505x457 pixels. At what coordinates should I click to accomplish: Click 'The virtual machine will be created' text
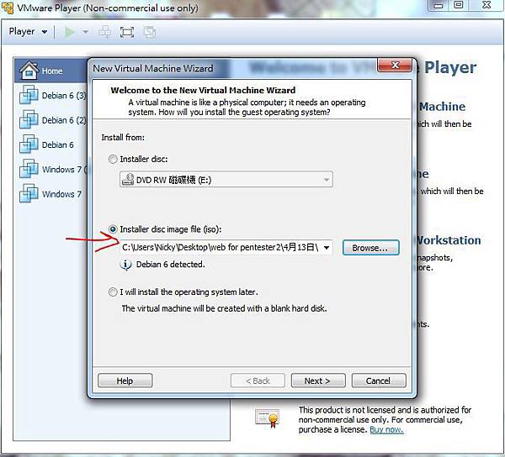[224, 308]
